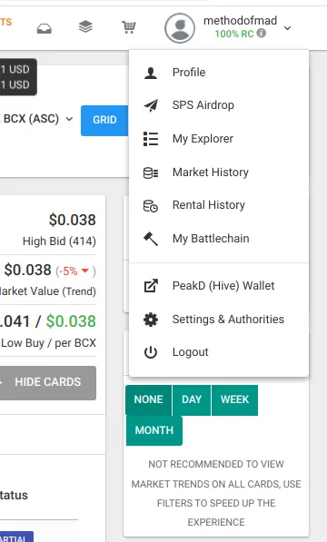Click the Rental History clock icon
Image resolution: width=327 pixels, height=542 pixels.
pos(151,206)
